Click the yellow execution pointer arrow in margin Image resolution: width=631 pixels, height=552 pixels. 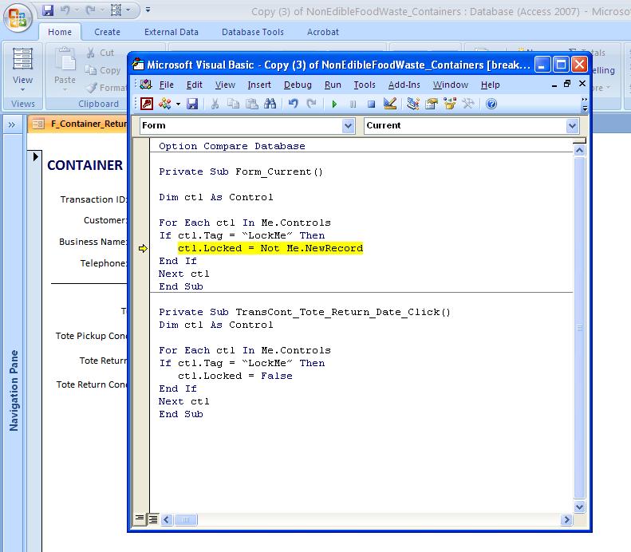143,249
